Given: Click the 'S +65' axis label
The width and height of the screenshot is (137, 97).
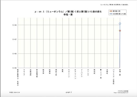Looking at the screenshot, I should tap(15, 68).
